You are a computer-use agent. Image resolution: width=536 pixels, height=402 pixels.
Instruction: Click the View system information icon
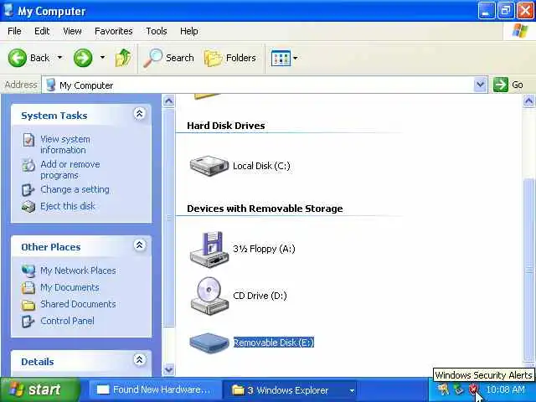click(28, 140)
